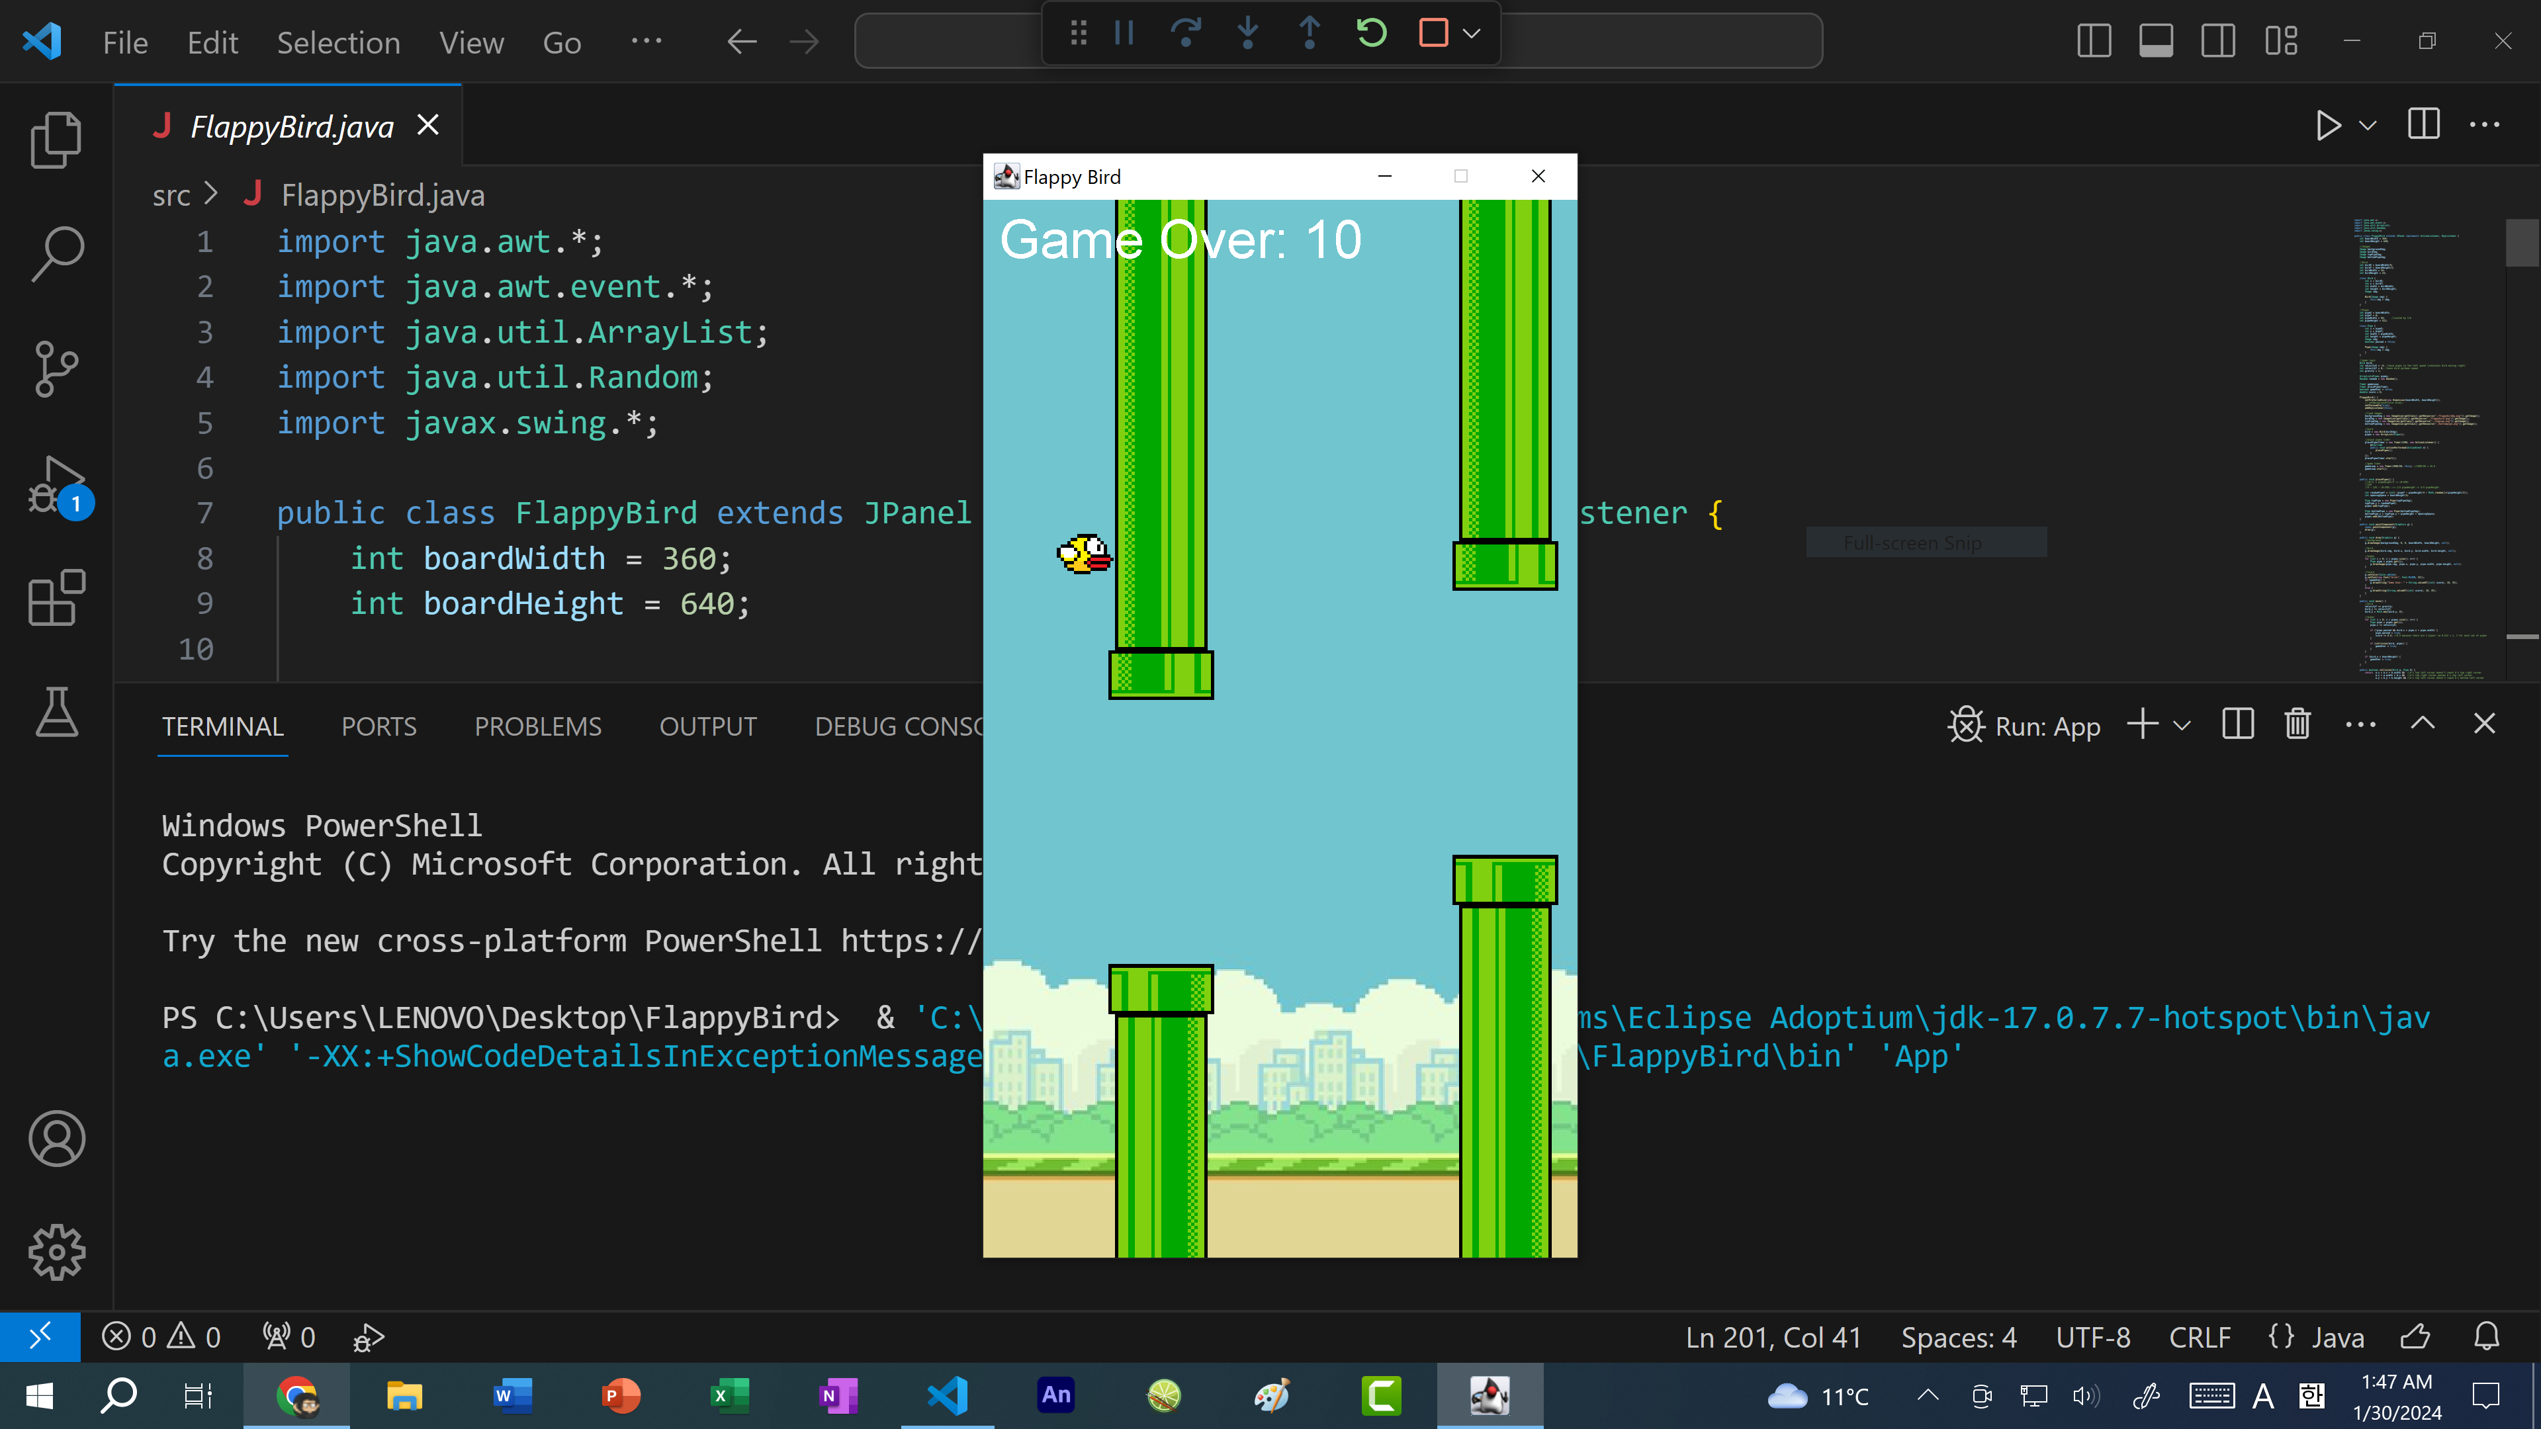Select the FlappyBird.java editor tab
This screenshot has width=2541, height=1429.
tap(289, 125)
